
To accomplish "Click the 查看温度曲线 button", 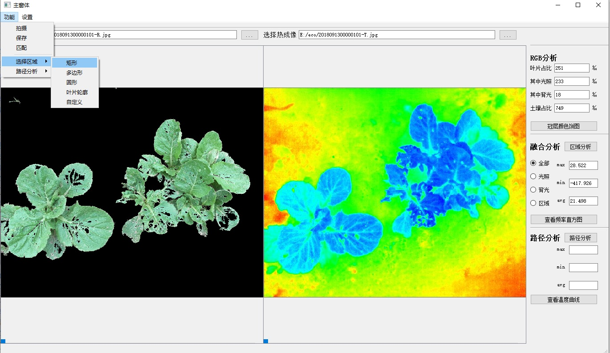I will (x=563, y=300).
